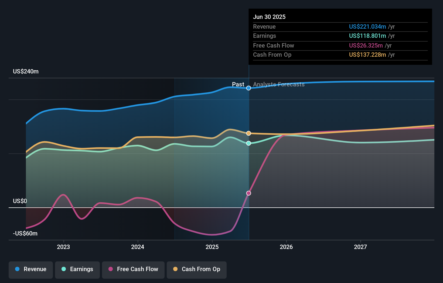This screenshot has height=283, width=443.
Task: Expand the Analysts Forecasts region
Action: (278, 84)
